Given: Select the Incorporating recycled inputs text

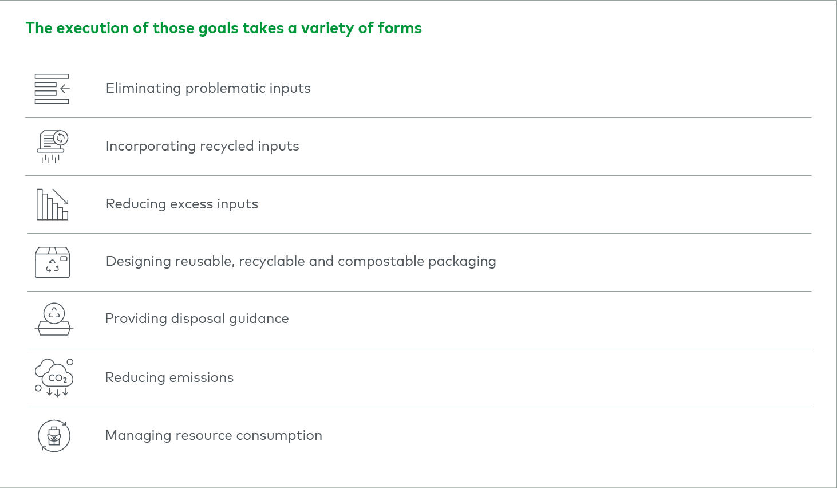Looking at the screenshot, I should point(203,146).
